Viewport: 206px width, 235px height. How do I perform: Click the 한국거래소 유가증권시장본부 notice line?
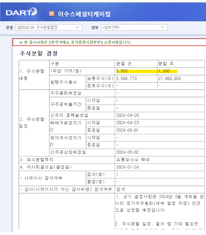click(x=75, y=42)
